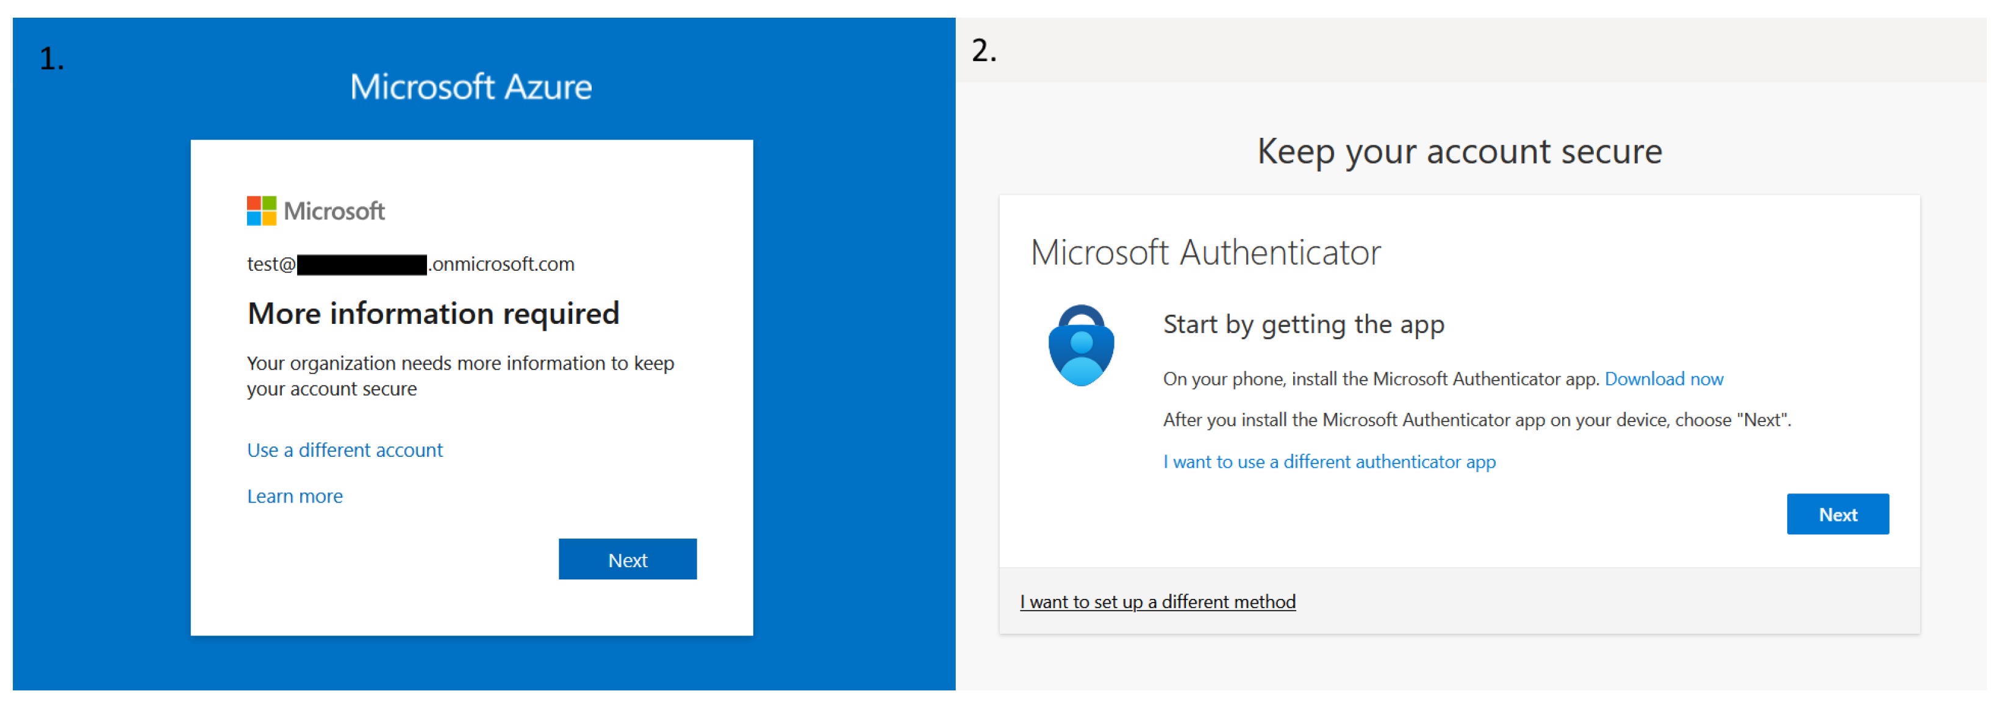Click the More information required heading
This screenshot has width=2002, height=702.
pyautogui.click(x=433, y=313)
